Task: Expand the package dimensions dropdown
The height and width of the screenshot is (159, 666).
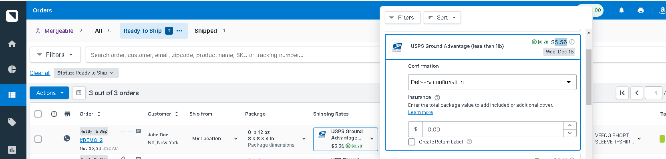Action: pyautogui.click(x=304, y=139)
